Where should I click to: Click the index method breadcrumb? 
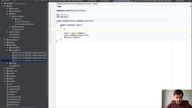click(x=95, y=4)
